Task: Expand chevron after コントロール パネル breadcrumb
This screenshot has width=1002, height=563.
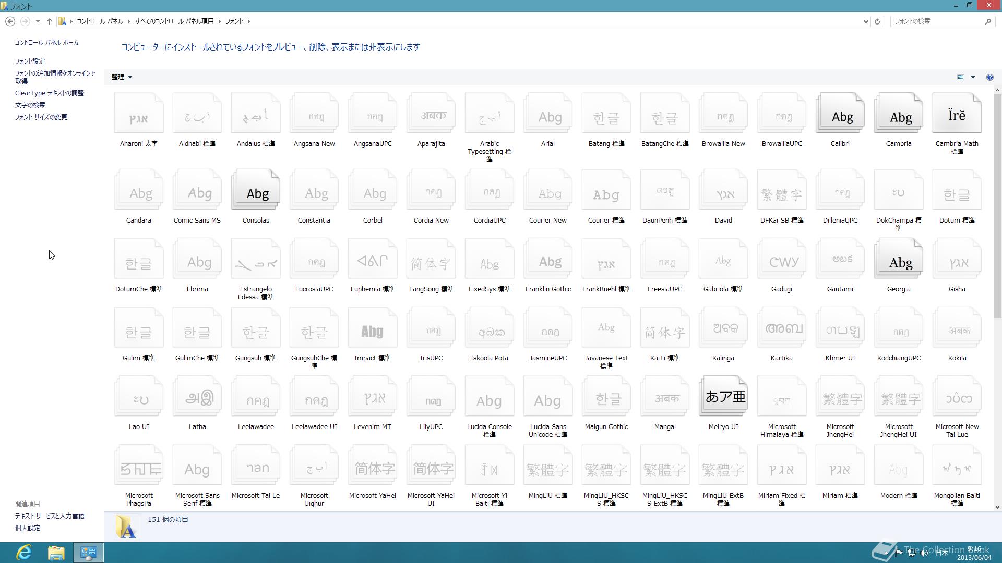Action: click(129, 21)
